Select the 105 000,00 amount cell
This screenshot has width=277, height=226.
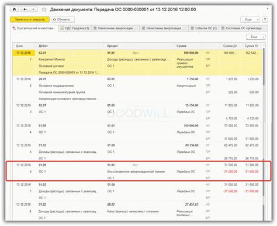(188, 125)
